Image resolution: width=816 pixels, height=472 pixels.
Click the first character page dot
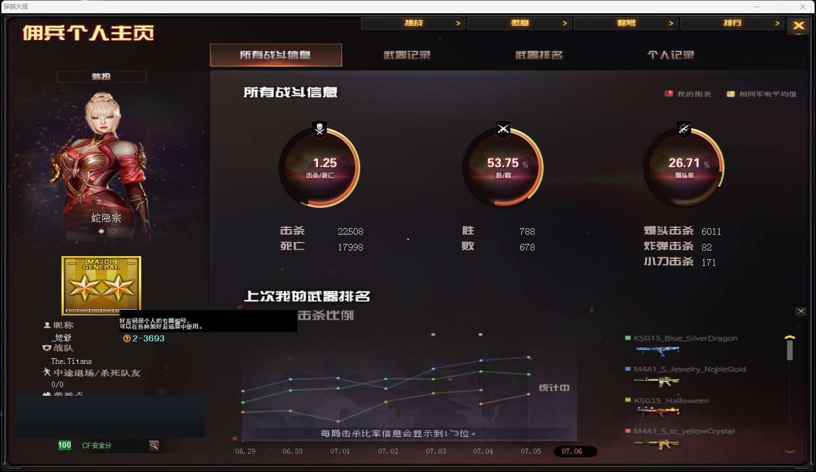pyautogui.click(x=101, y=231)
